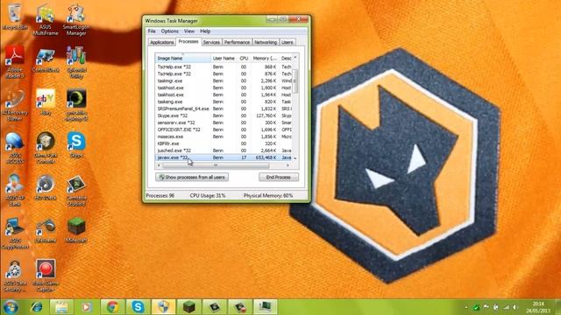Open the Help menu in Task Manager
The image size is (561, 315).
[205, 31]
